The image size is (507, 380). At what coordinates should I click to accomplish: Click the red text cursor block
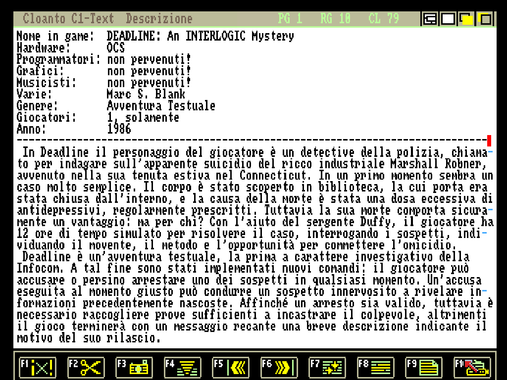click(x=489, y=140)
